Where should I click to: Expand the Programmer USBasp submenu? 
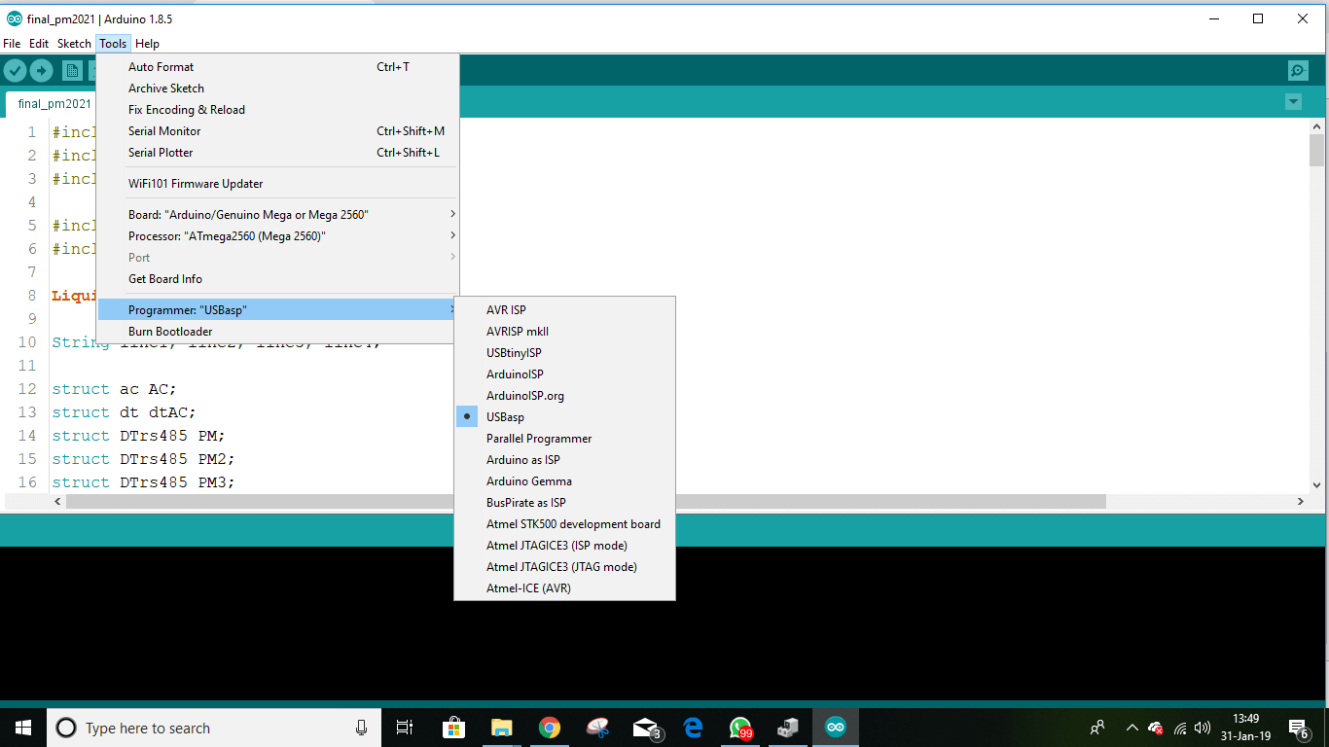(x=277, y=310)
